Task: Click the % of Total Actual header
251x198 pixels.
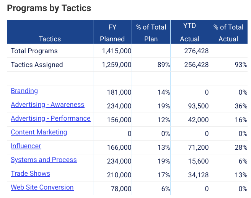Action: [228, 33]
